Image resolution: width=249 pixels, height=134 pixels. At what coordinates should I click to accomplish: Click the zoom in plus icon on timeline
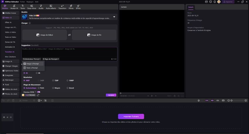click(x=246, y=100)
